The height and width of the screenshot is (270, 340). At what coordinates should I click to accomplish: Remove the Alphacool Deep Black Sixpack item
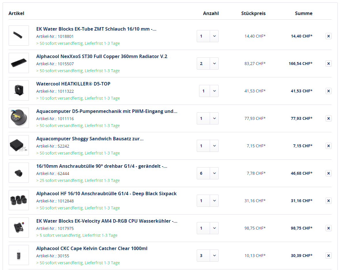click(x=328, y=201)
